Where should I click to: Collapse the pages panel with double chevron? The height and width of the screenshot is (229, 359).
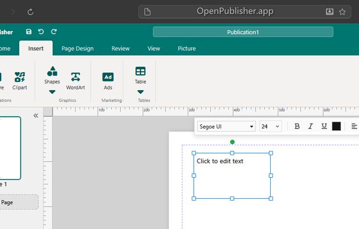(35, 116)
